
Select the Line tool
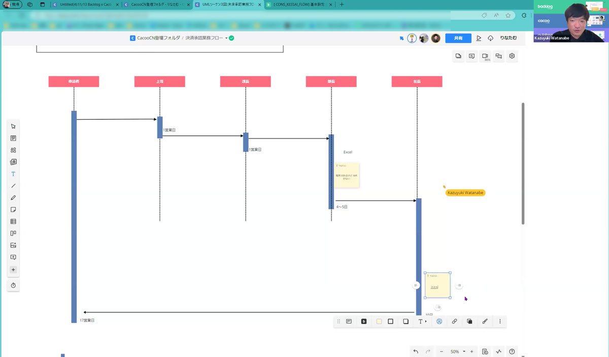coord(13,186)
